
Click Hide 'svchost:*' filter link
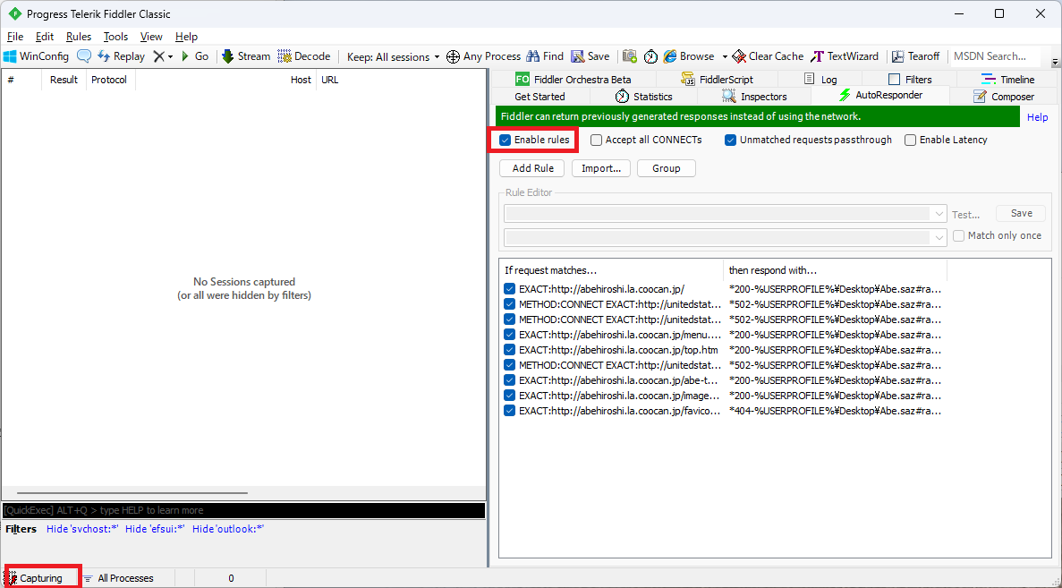click(x=82, y=529)
